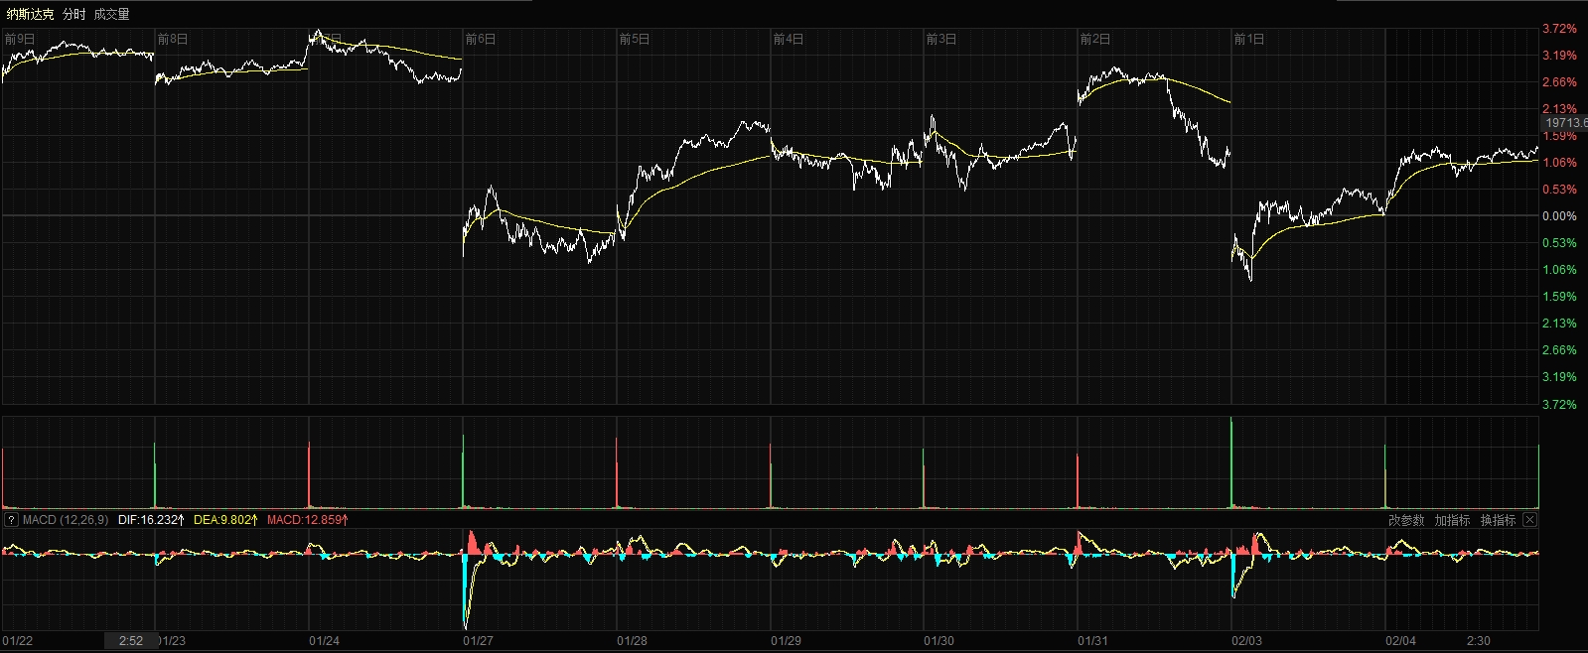The width and height of the screenshot is (1588, 653).
Task: Select the 02/03 date label
Action: pyautogui.click(x=1246, y=641)
